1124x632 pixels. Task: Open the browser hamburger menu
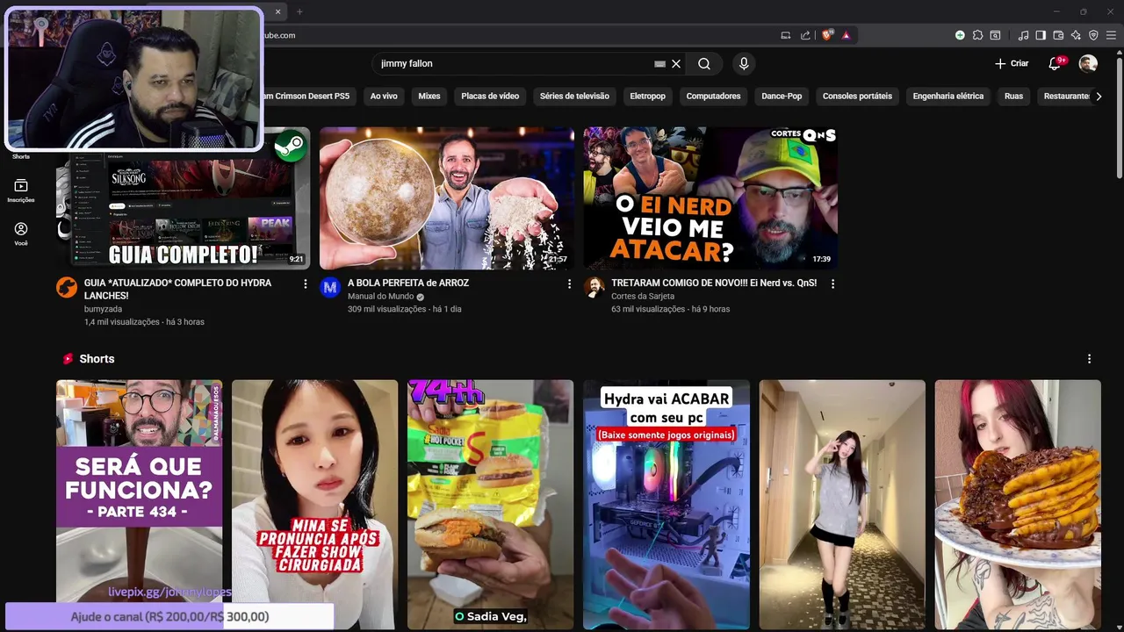click(x=1111, y=35)
